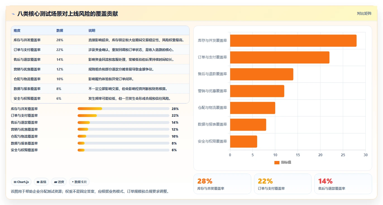Click the description starting 影响履约体验
The image size is (383, 205).
[111, 79]
